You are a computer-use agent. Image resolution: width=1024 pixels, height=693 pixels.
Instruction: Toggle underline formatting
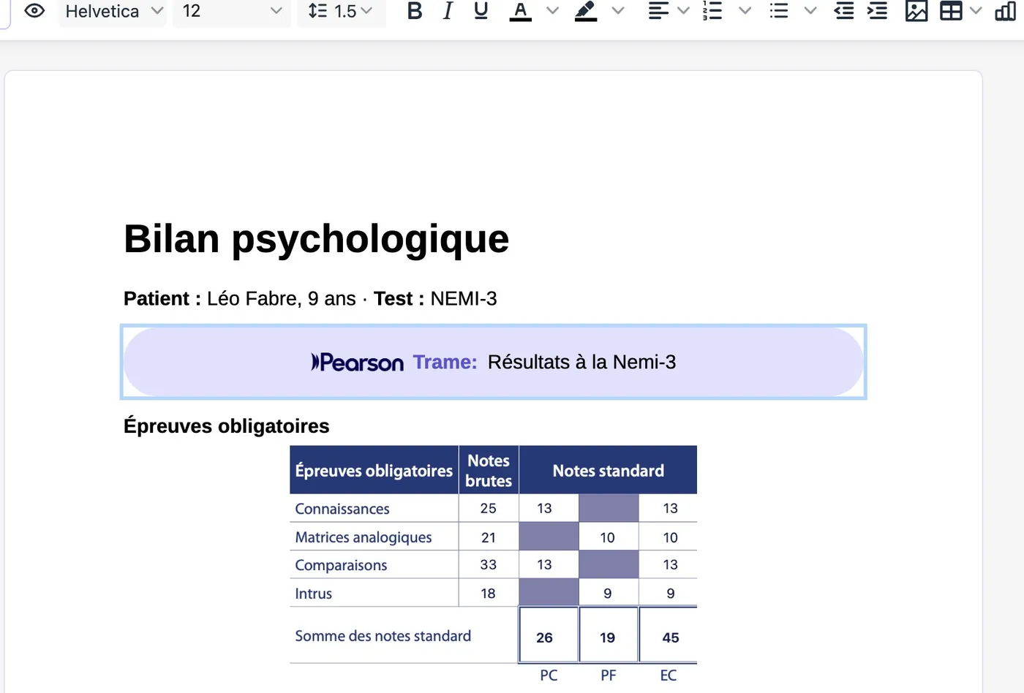coord(481,11)
